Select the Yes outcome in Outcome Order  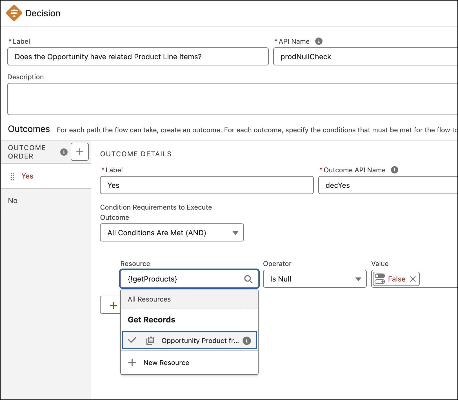(27, 176)
